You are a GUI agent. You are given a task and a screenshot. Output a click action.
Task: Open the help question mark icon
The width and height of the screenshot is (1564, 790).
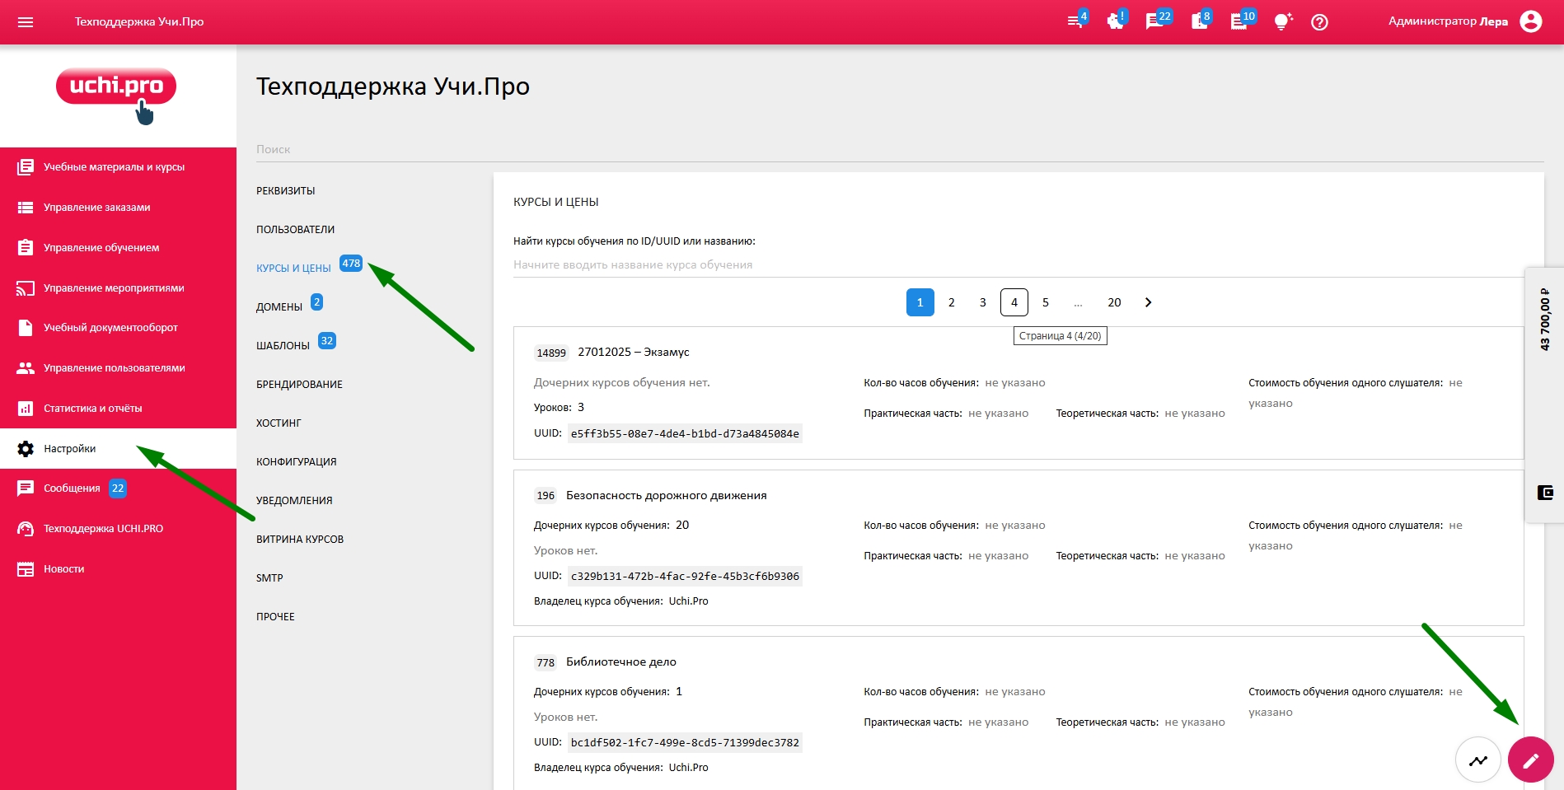[1319, 22]
